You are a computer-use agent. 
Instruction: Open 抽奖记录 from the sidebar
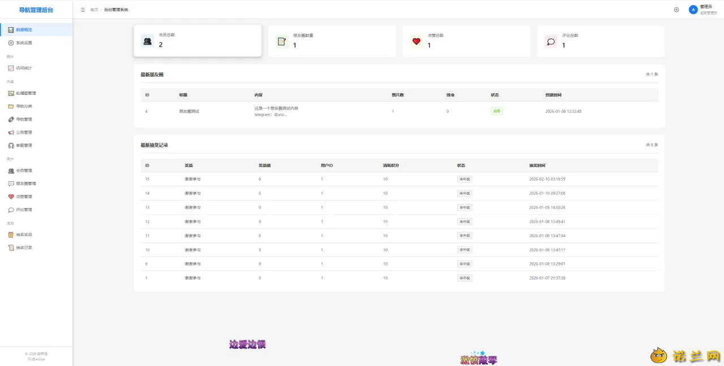tap(36, 247)
